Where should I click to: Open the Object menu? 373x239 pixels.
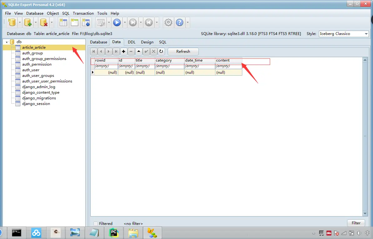[53, 13]
